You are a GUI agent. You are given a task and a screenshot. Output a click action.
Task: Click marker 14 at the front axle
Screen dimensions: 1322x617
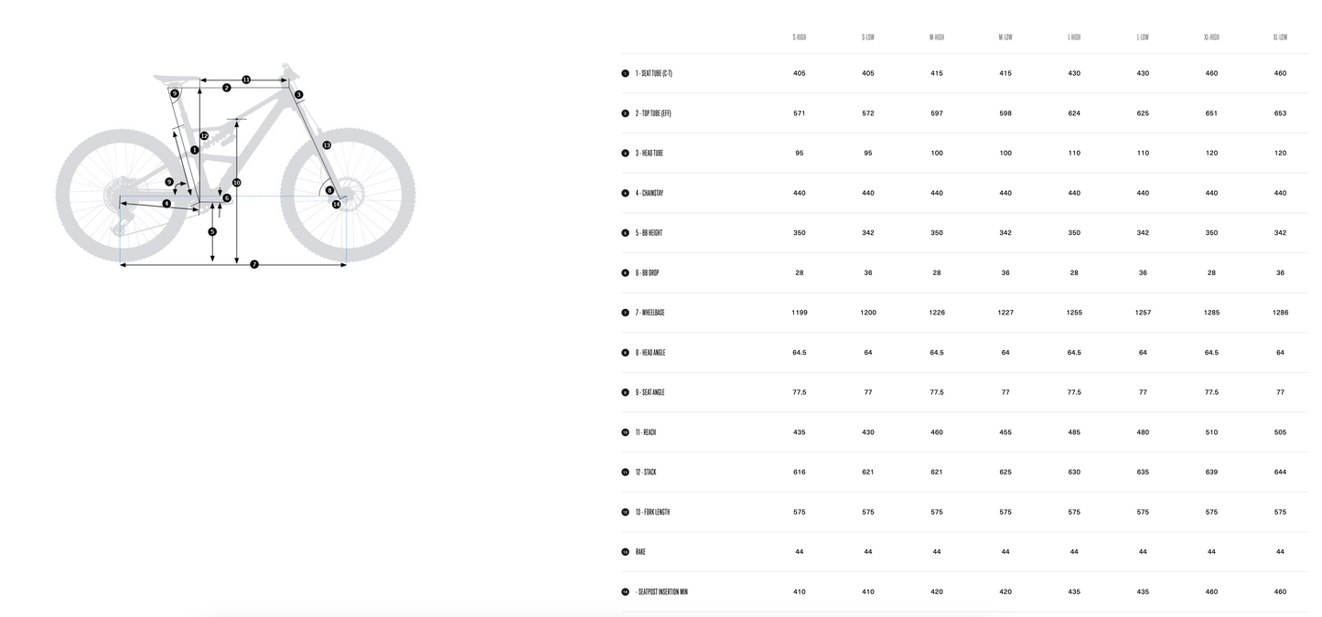click(x=337, y=204)
